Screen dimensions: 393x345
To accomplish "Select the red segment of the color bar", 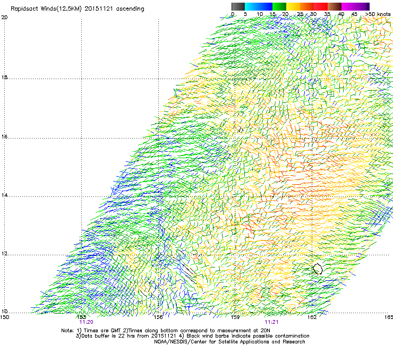I will point(321,6).
